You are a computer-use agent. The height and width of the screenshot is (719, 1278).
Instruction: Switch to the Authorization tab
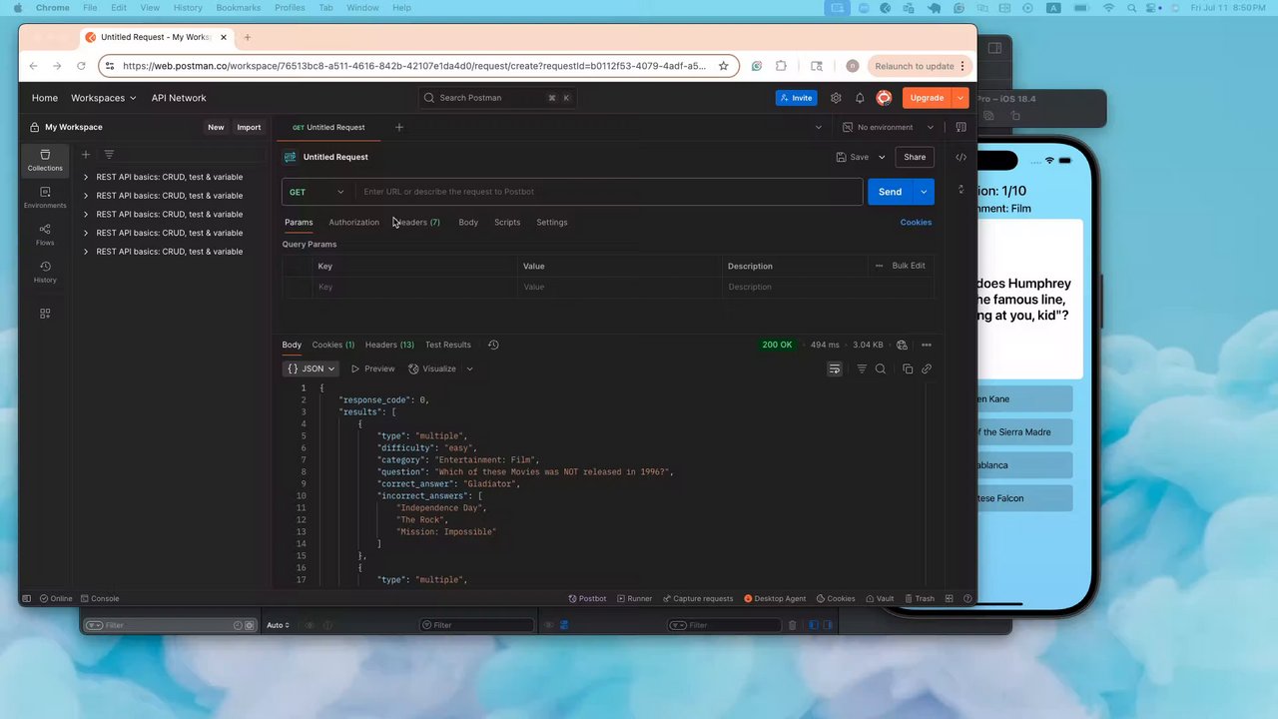click(x=353, y=222)
